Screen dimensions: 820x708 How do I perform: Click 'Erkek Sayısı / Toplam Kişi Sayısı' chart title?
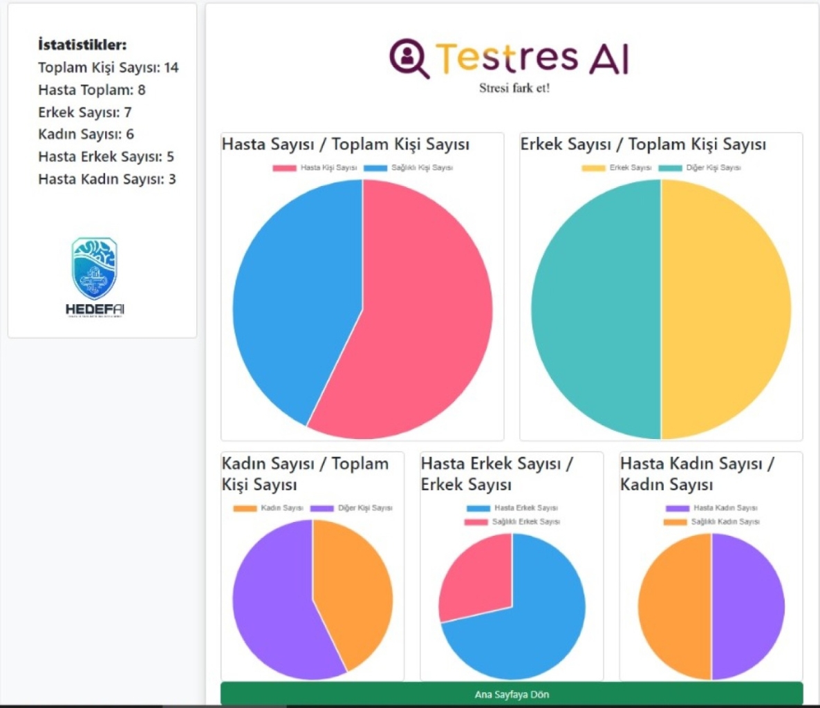(x=643, y=145)
